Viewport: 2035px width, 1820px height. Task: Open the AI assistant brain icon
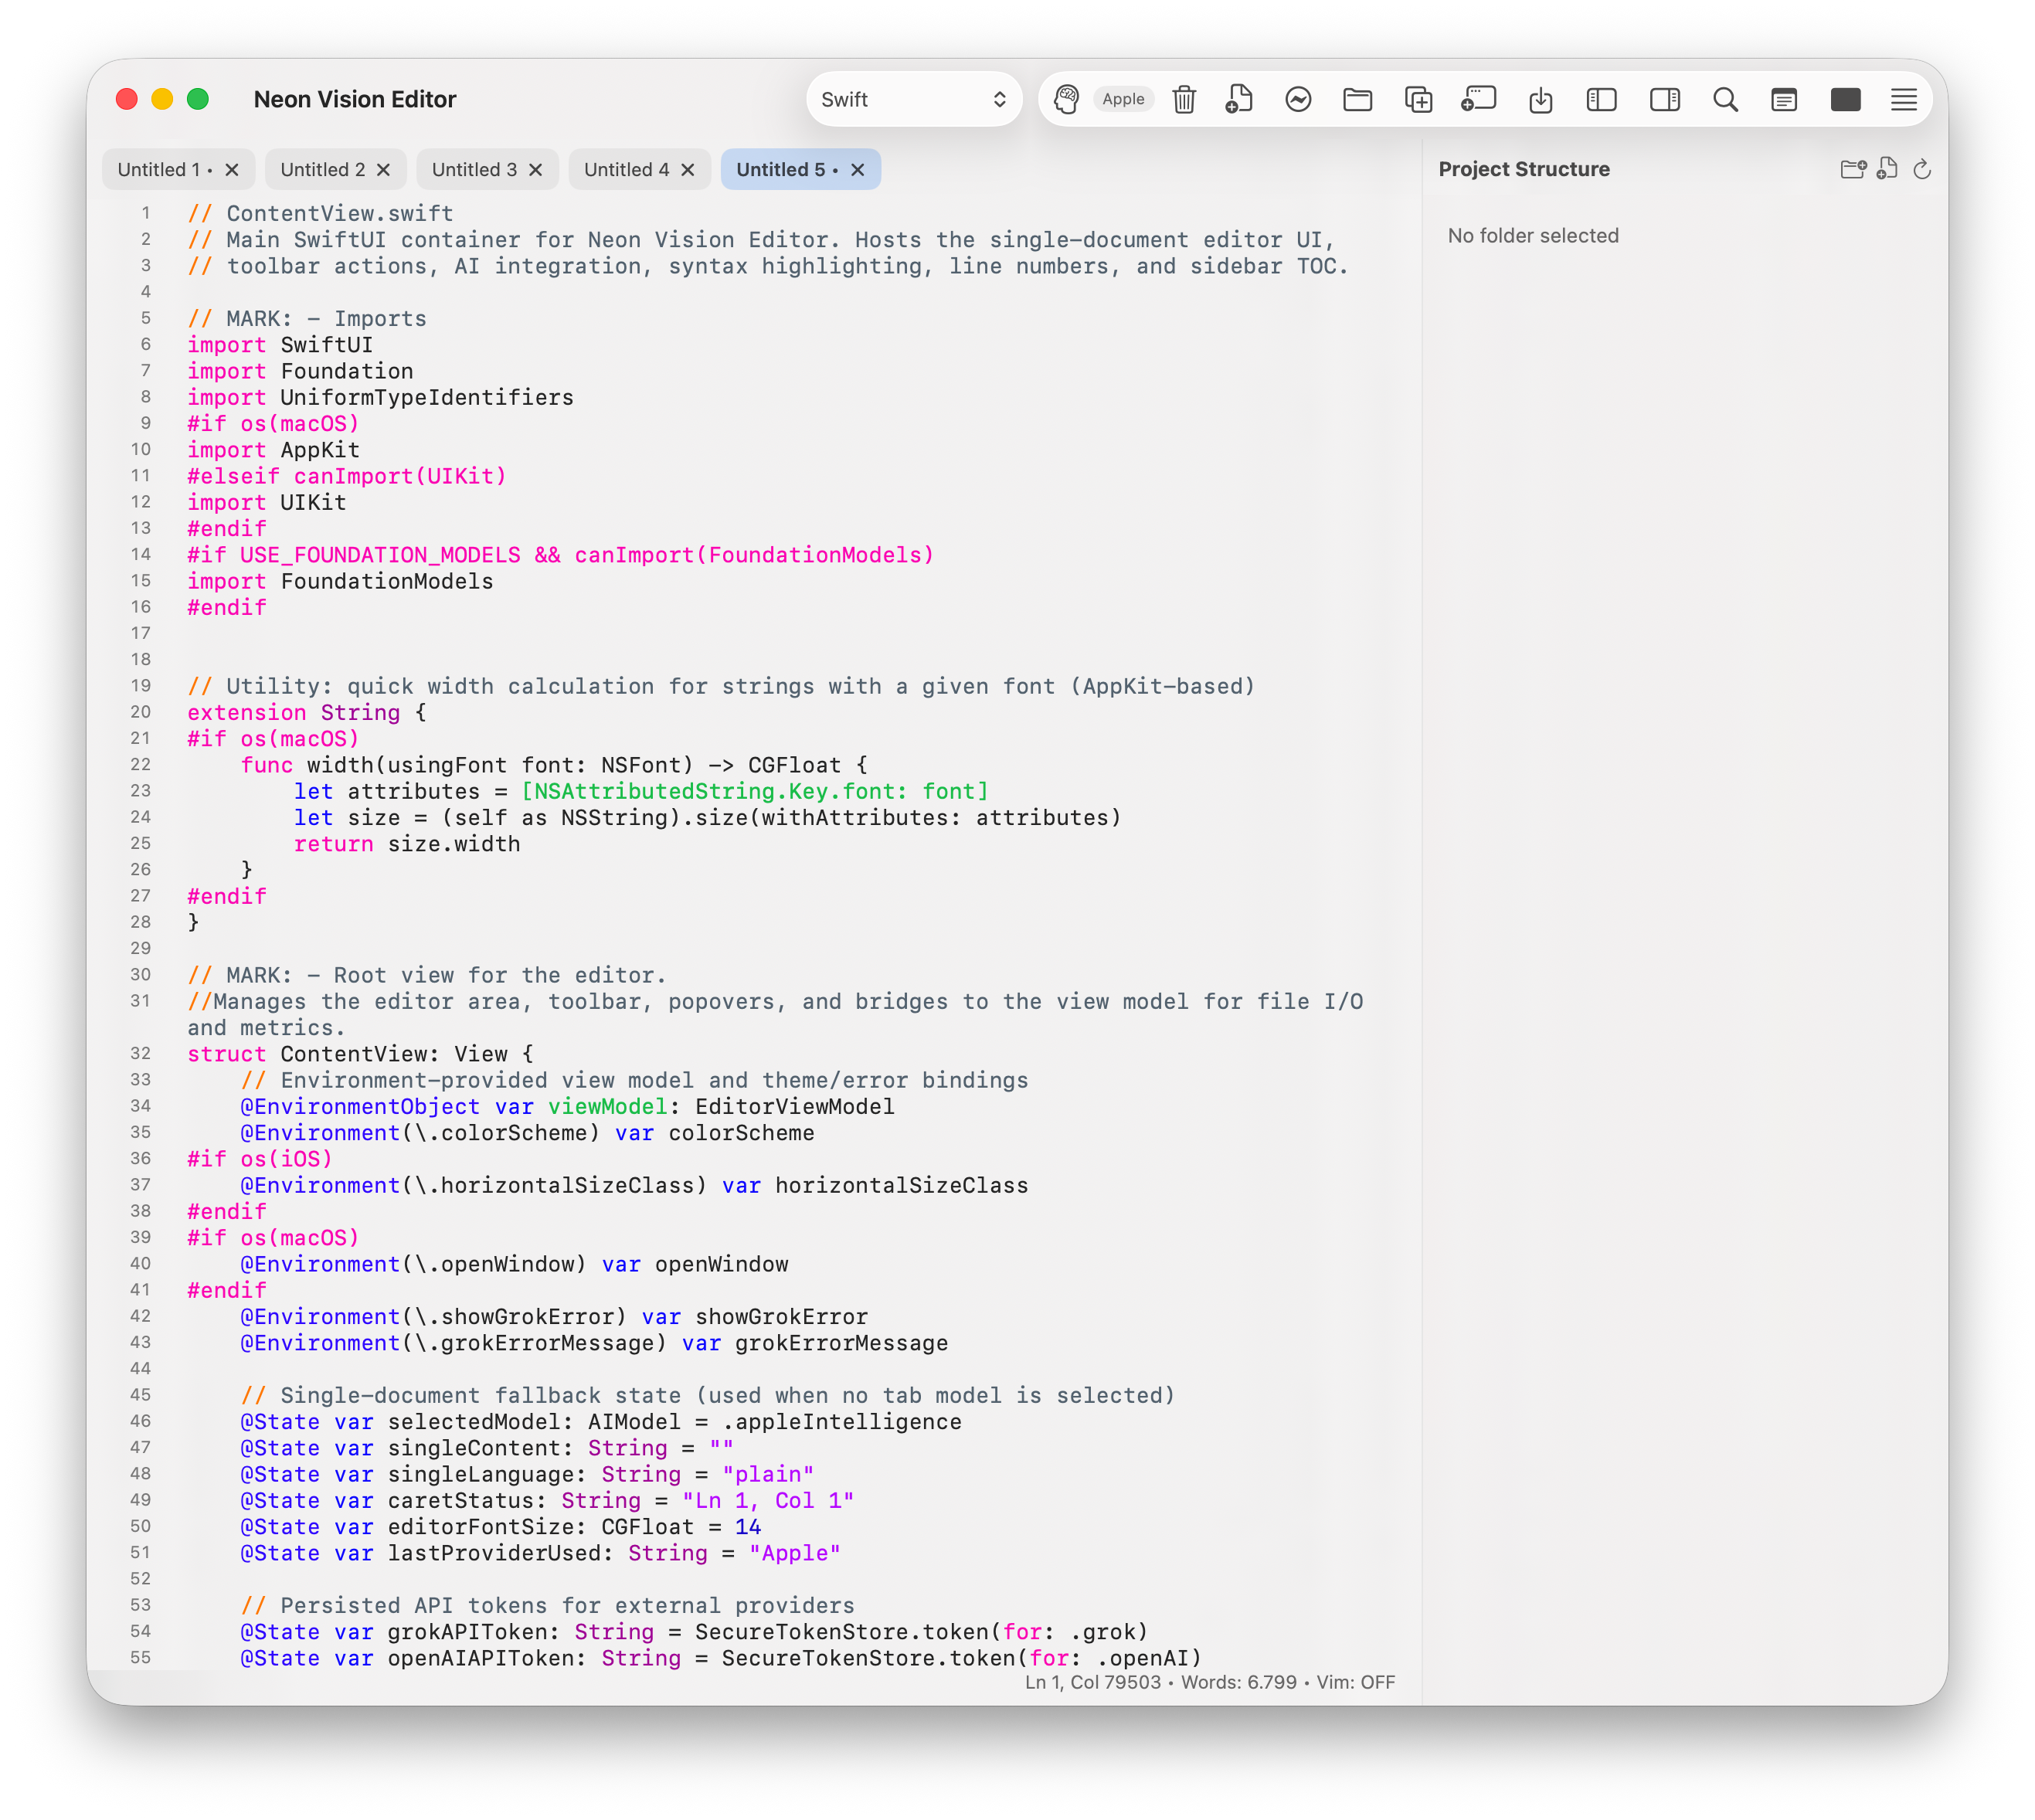(x=1066, y=99)
